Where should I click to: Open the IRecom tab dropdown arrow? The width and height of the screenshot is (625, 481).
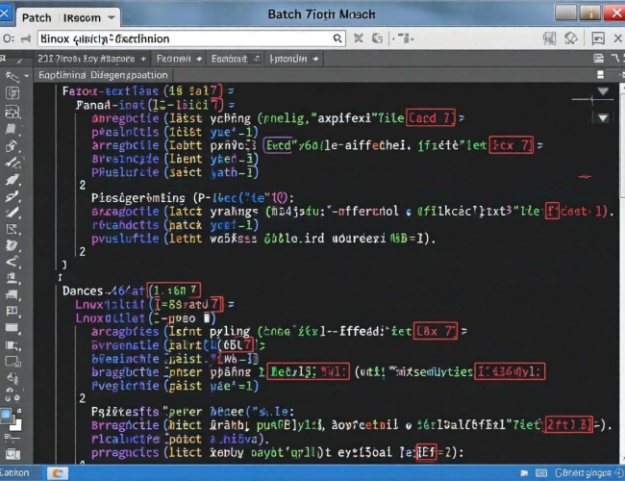tap(112, 18)
